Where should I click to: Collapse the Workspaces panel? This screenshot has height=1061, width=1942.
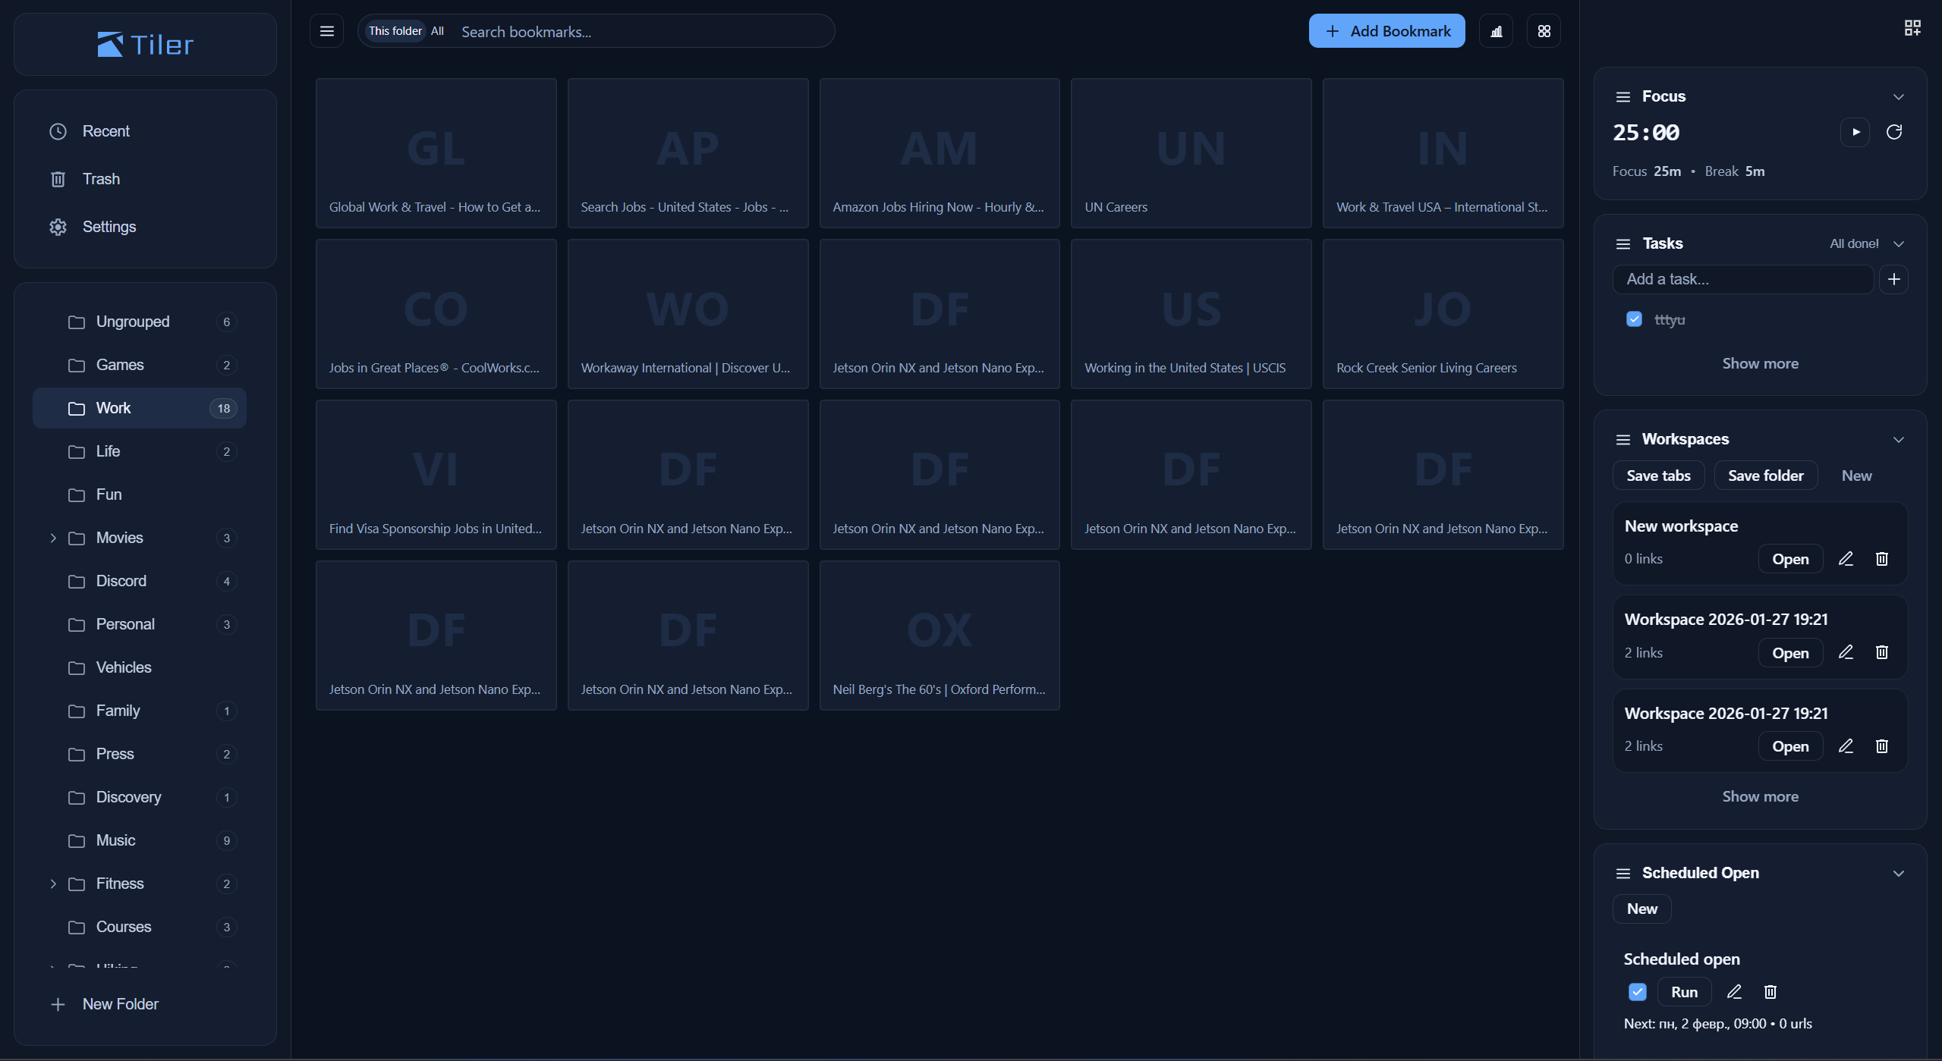pos(1899,439)
